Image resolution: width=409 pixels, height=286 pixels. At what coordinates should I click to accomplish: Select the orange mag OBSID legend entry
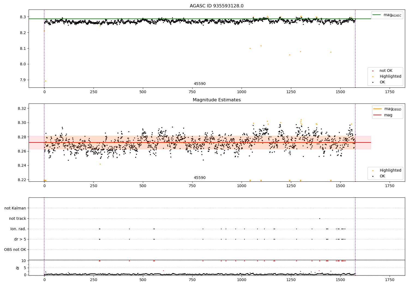tap(388, 109)
